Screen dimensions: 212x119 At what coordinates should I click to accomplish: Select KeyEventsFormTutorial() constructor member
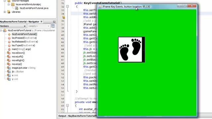click(x=24, y=34)
